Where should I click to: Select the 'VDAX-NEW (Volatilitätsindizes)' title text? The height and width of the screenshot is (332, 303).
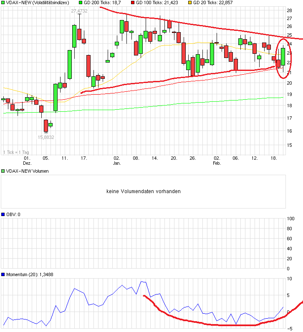click(x=38, y=3)
